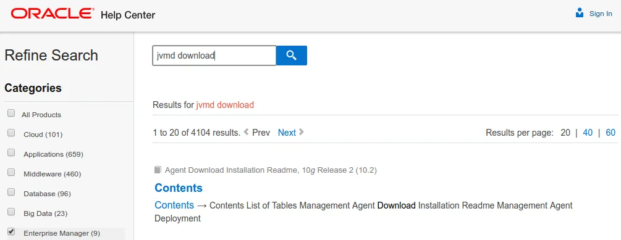Click the blue magnifying glass search button
Screen dimensions: 621x240
291,56
